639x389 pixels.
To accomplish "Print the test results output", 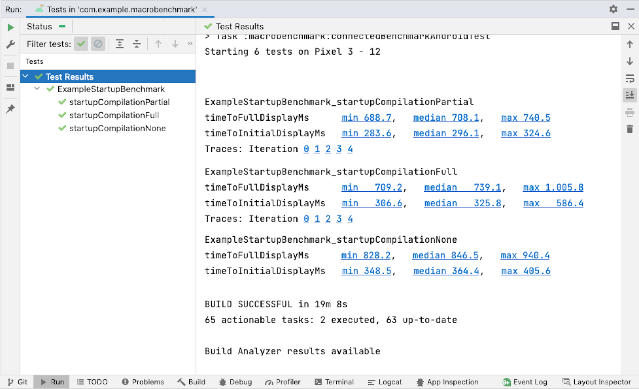I will tap(629, 113).
